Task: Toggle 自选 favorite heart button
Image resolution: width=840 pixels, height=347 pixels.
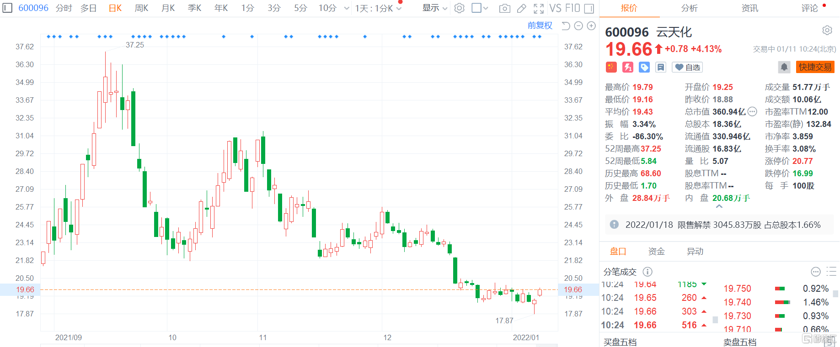Action: (x=687, y=68)
